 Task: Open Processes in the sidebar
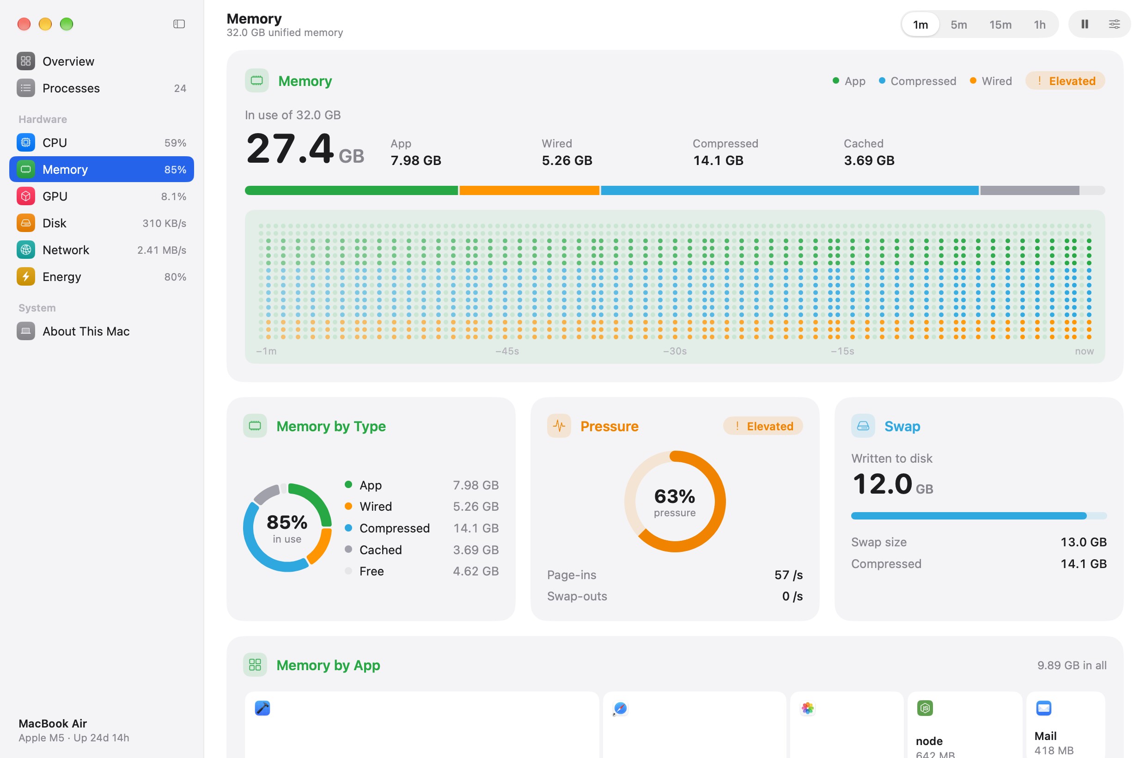(102, 88)
